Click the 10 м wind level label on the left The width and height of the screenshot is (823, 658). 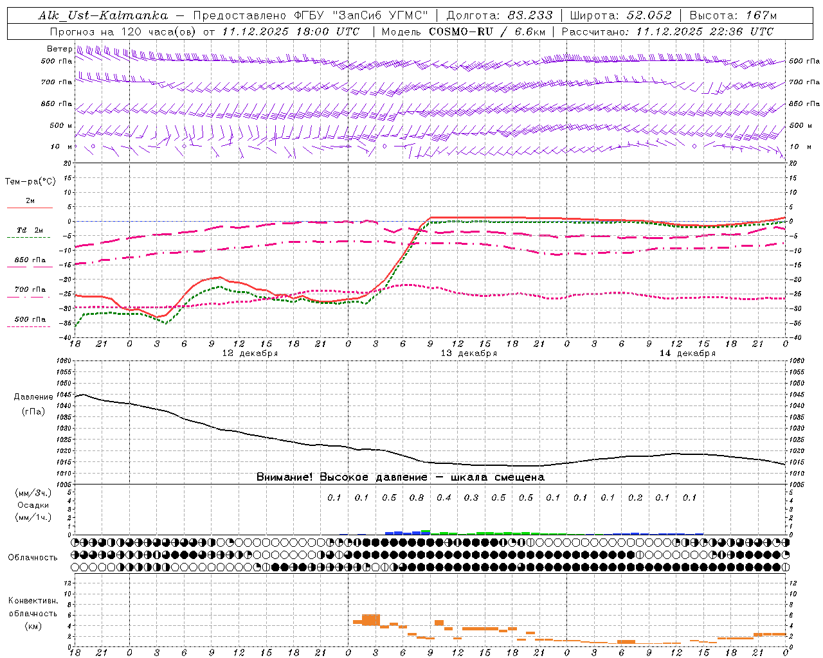62,147
